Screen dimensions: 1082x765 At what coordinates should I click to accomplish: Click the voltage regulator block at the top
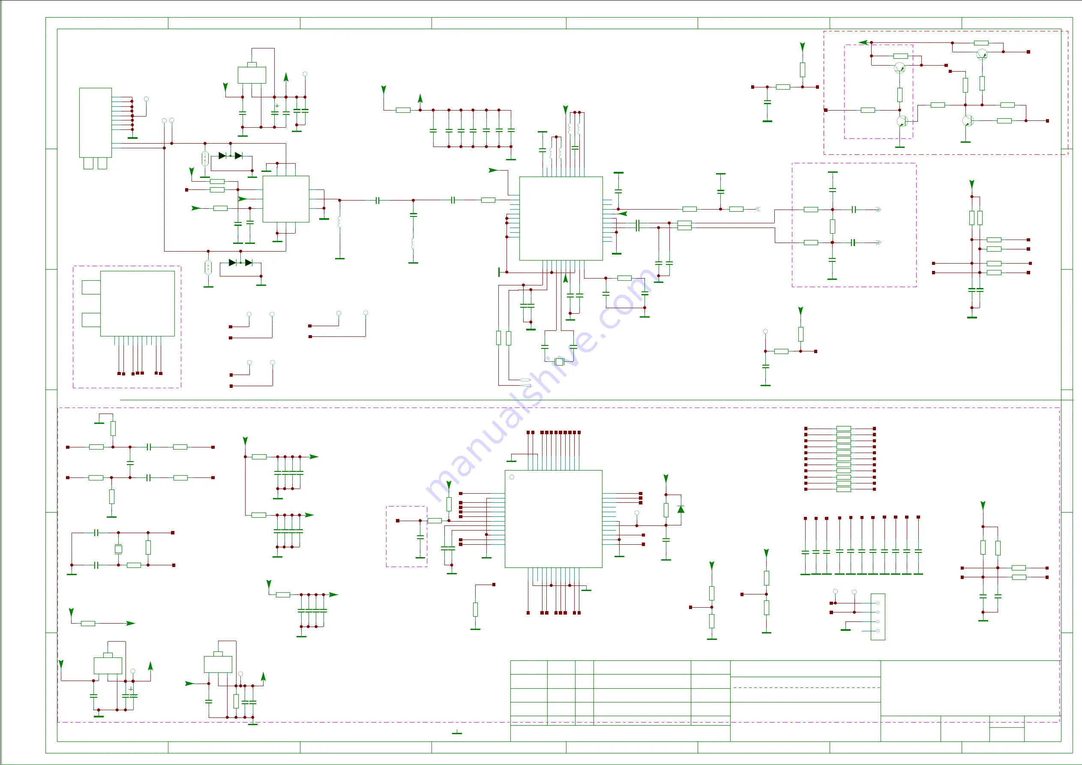(252, 75)
